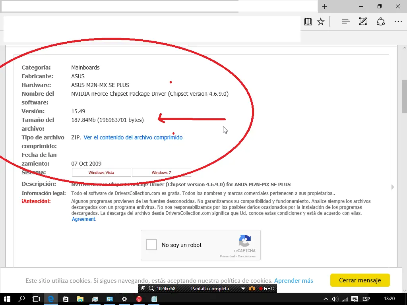
Task: Switch to Microsoft Edge taskbar icon
Action: [50, 299]
